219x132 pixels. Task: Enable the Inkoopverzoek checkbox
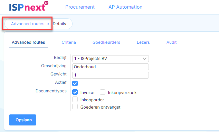[103, 92]
